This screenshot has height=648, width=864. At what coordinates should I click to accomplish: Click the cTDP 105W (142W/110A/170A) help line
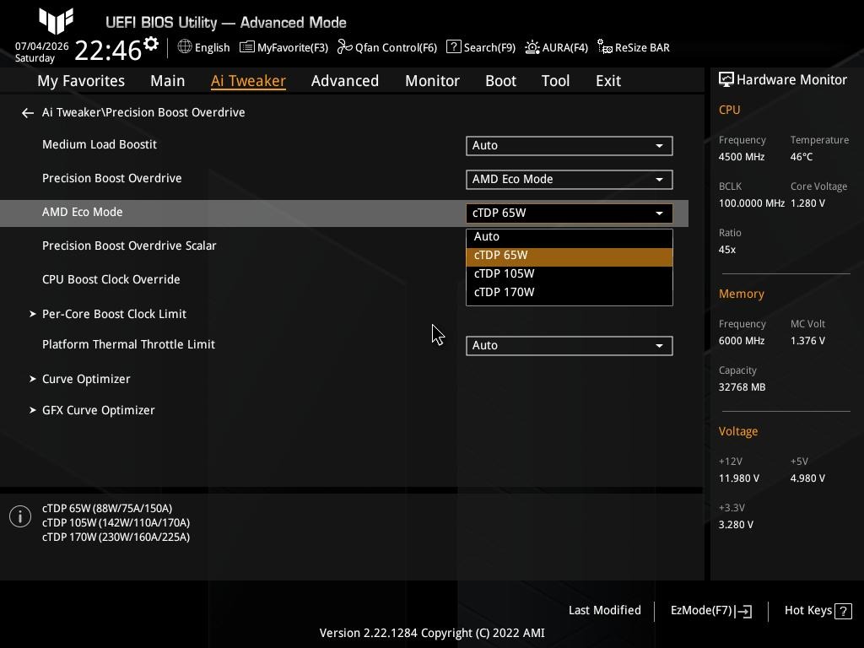pos(116,523)
